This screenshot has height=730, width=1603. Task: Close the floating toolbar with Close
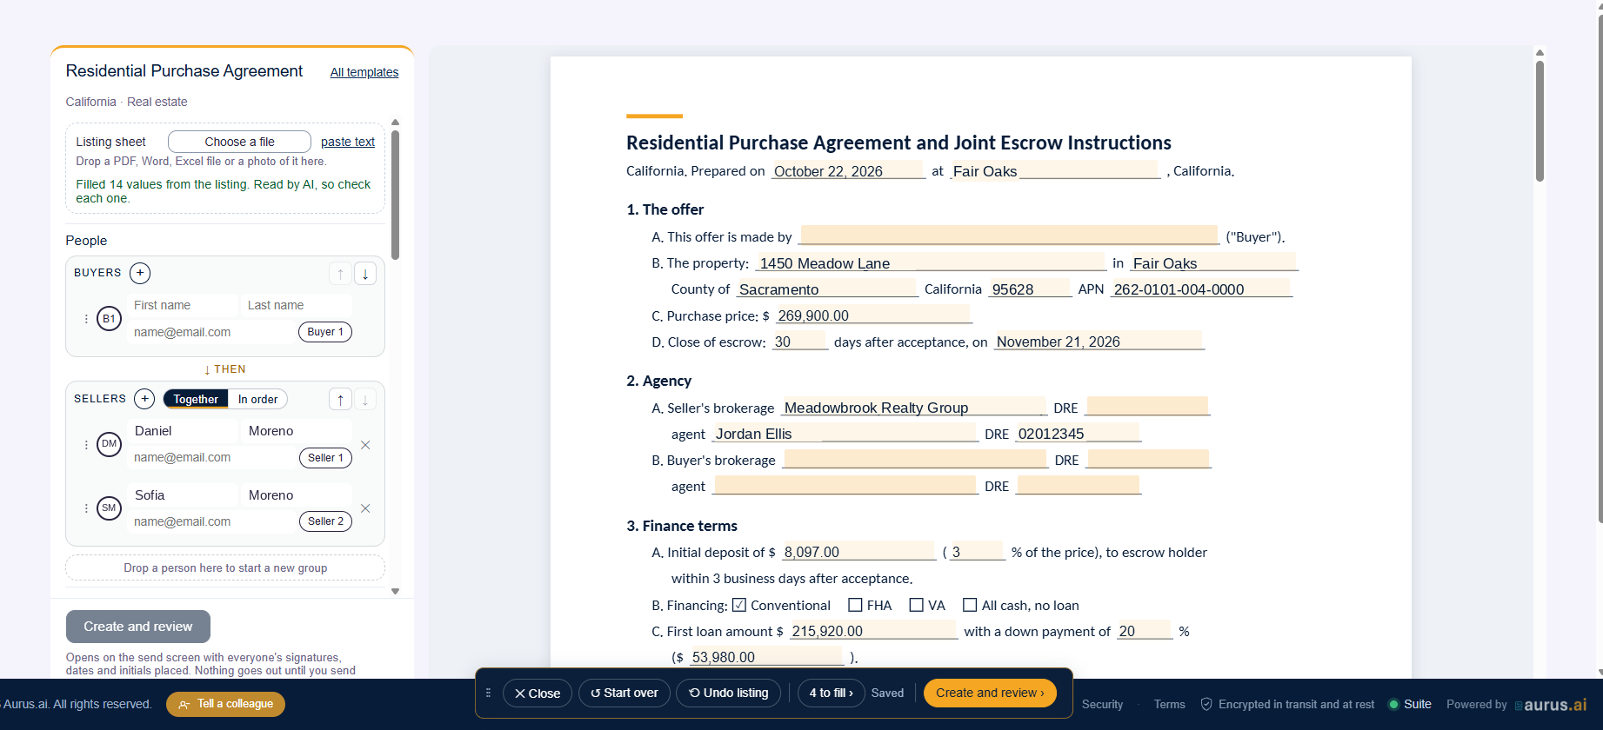tap(538, 693)
